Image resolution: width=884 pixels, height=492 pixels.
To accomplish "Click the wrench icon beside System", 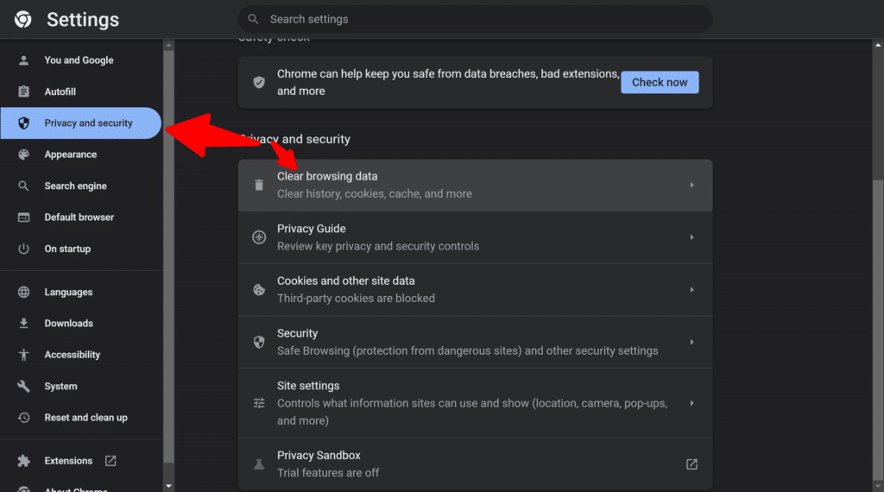I will click(x=23, y=386).
